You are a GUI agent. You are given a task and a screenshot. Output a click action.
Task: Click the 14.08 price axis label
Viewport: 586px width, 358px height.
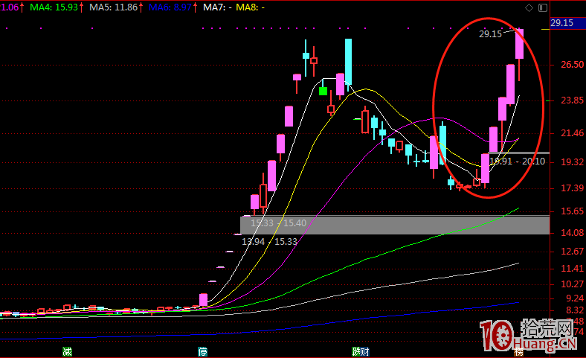pyautogui.click(x=572, y=233)
